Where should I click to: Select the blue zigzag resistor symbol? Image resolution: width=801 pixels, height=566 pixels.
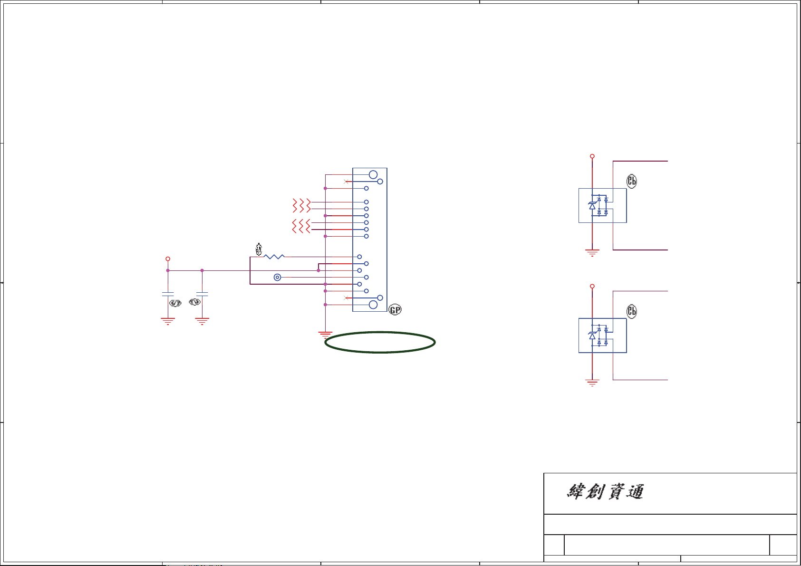pos(274,257)
